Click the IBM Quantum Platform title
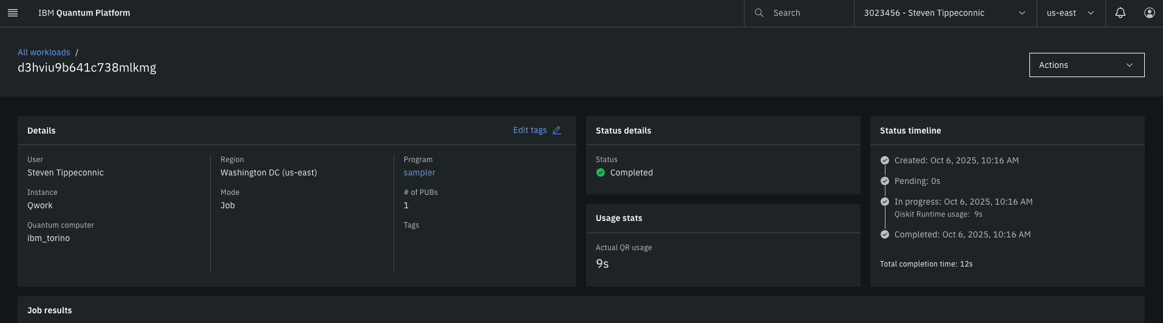 tap(84, 13)
